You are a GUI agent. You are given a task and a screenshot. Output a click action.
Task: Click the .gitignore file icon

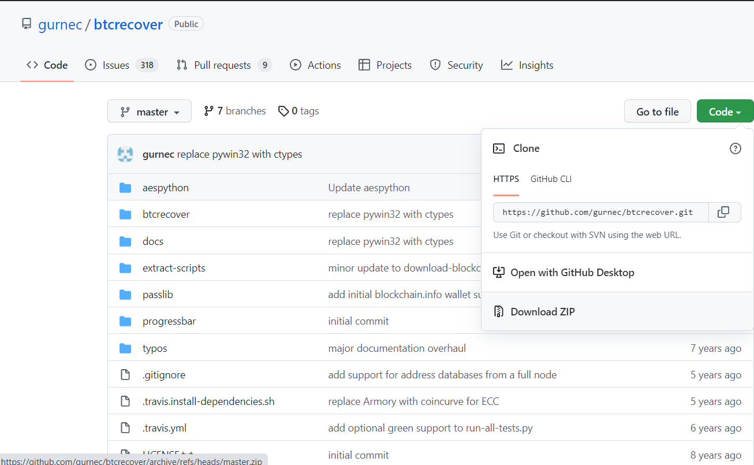pyautogui.click(x=125, y=375)
